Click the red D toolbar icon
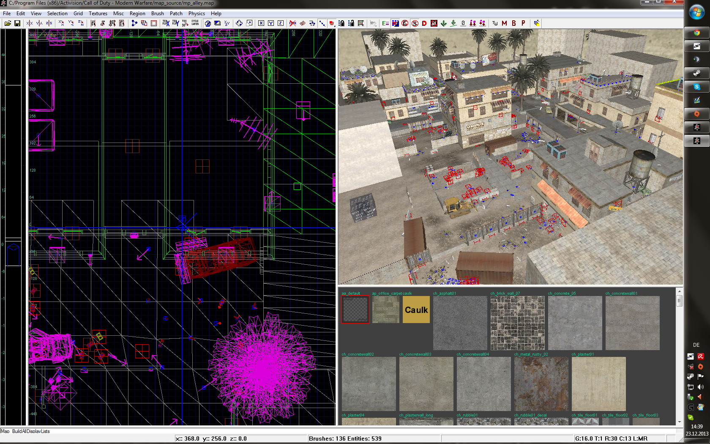The image size is (710, 444). pos(424,23)
